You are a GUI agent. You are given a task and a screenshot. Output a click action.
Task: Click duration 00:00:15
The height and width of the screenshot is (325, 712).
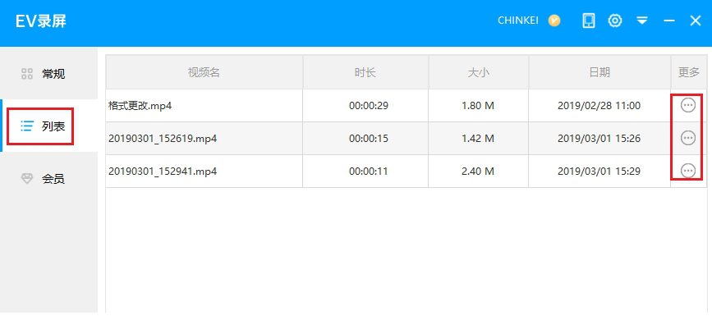click(x=369, y=139)
